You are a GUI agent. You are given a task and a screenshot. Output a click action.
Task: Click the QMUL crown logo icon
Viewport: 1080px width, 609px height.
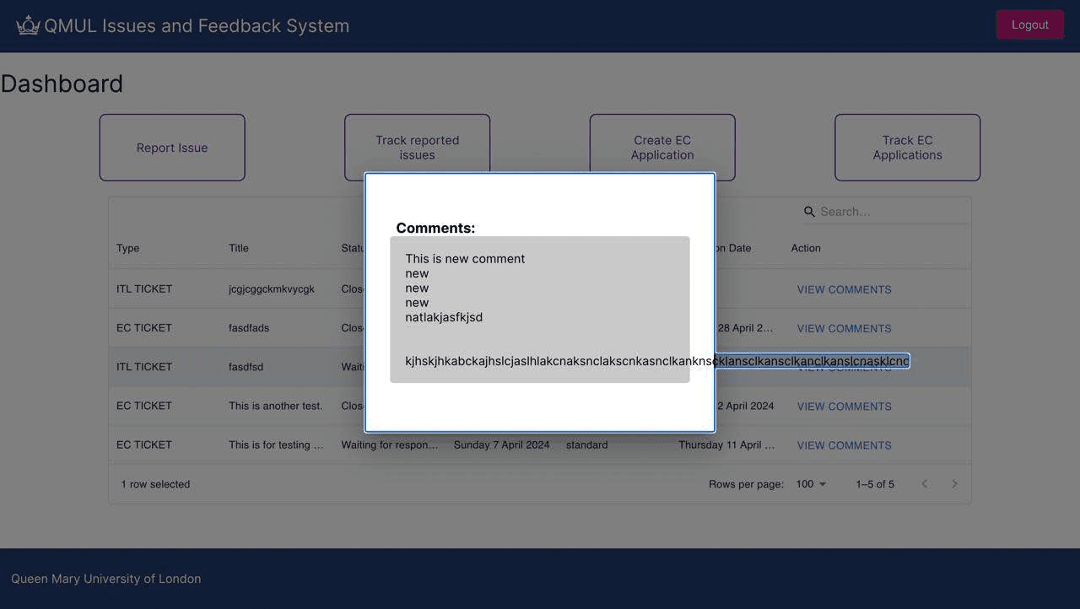coord(28,25)
